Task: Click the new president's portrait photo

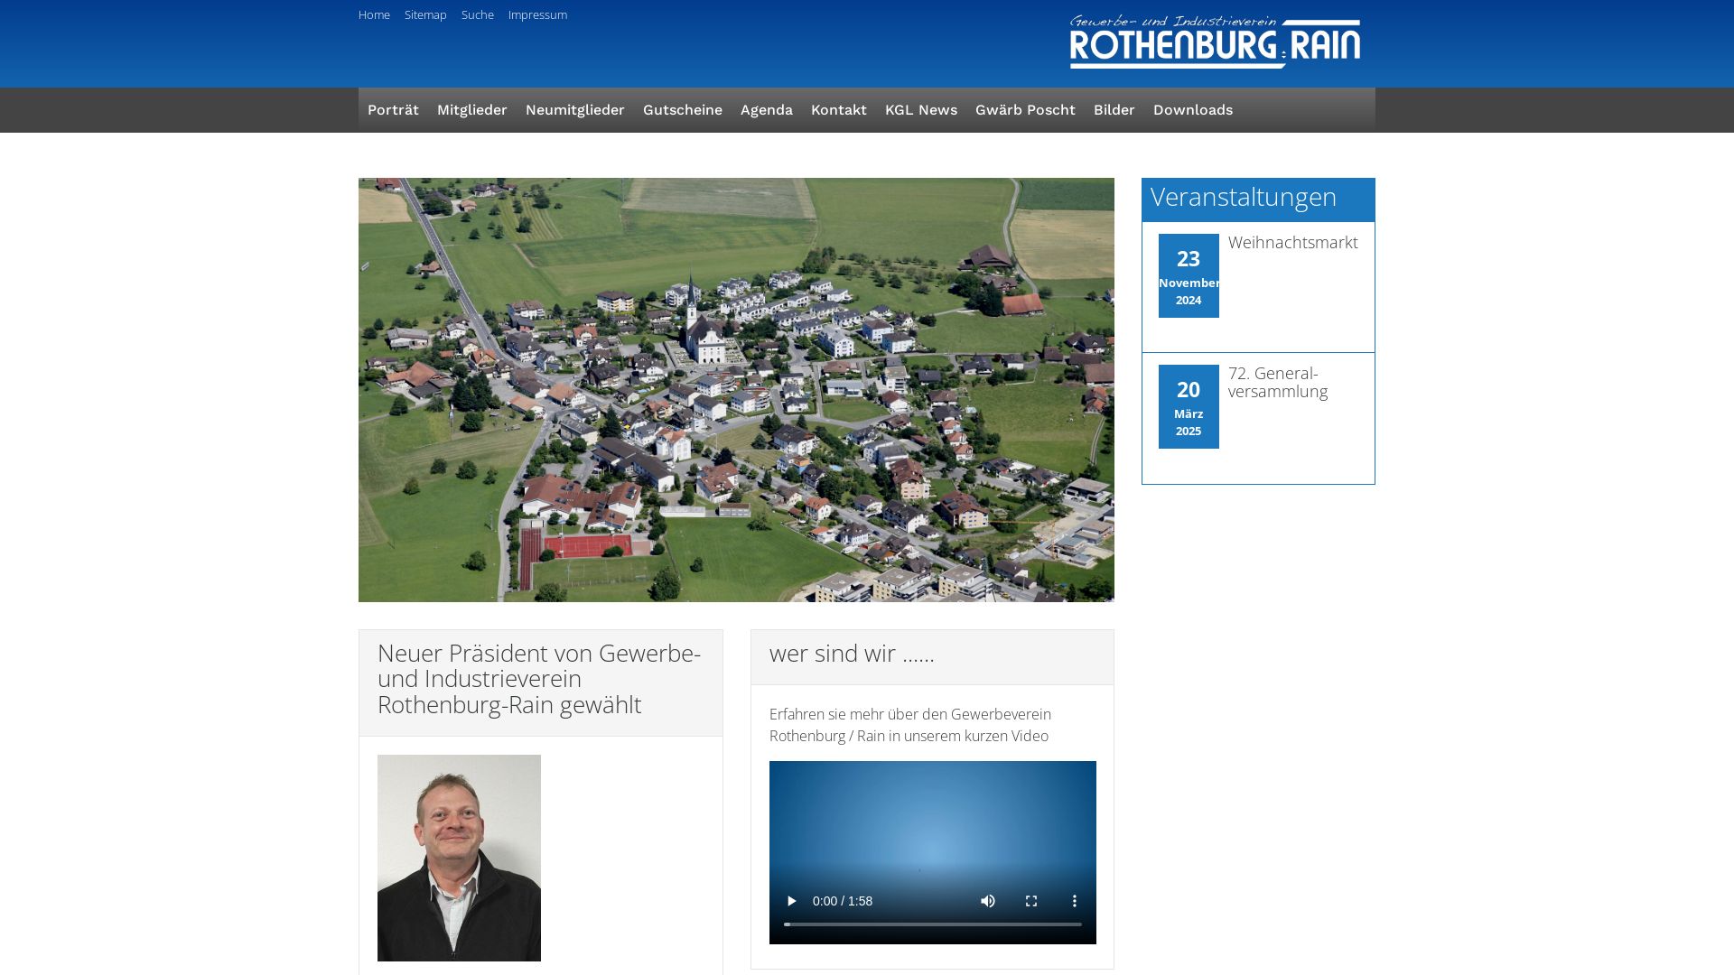Action: 459,858
